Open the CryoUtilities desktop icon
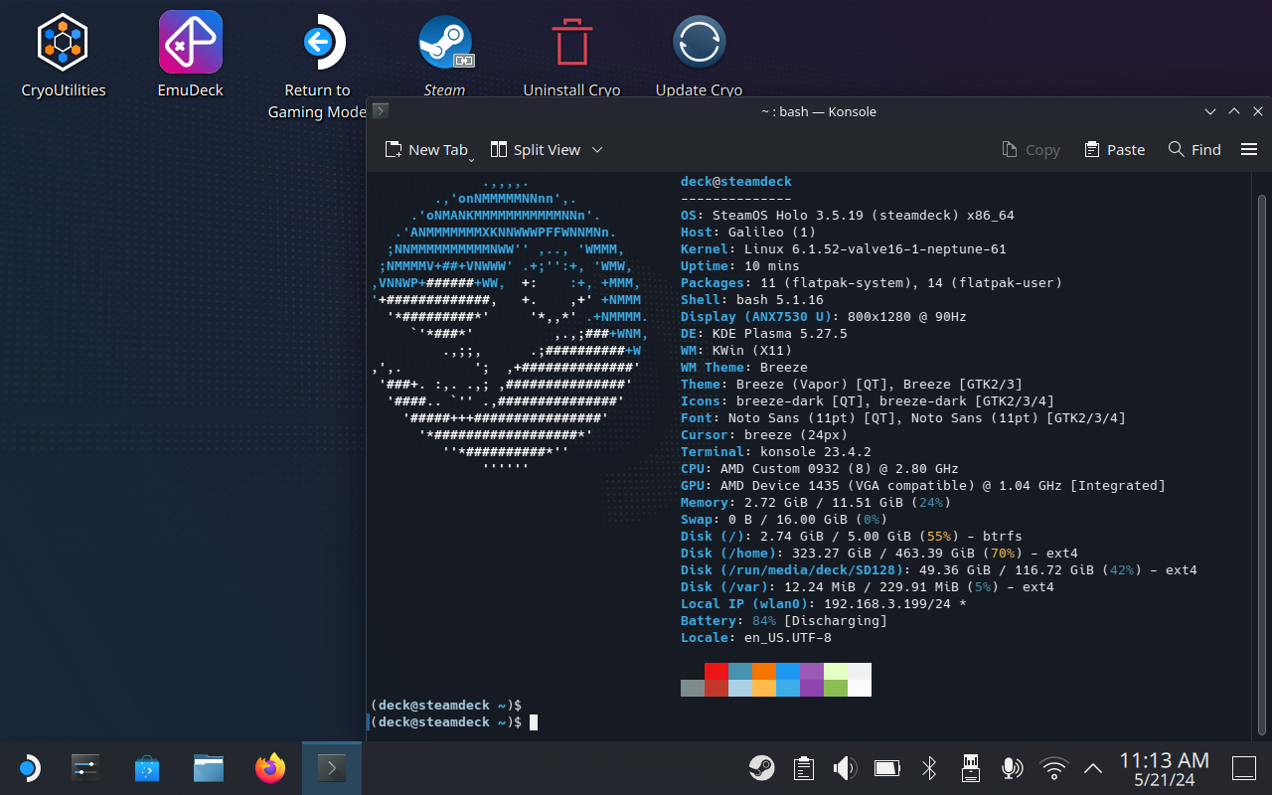Viewport: 1272px width, 795px height. [64, 43]
